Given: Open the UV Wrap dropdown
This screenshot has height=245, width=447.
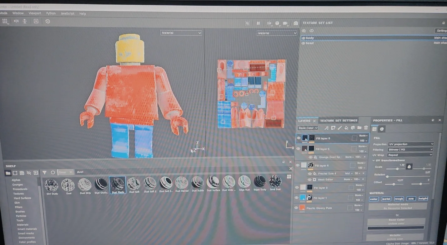Looking at the screenshot, I should (410, 155).
